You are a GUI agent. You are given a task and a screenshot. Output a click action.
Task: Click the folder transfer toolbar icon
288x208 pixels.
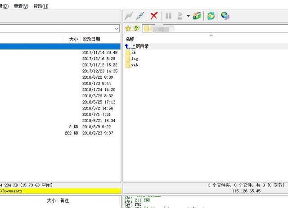tap(197, 16)
